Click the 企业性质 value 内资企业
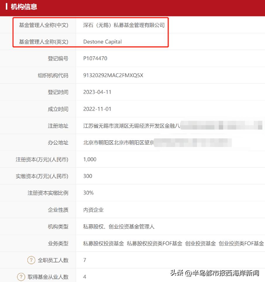The height and width of the screenshot is (282, 265). pos(94,210)
